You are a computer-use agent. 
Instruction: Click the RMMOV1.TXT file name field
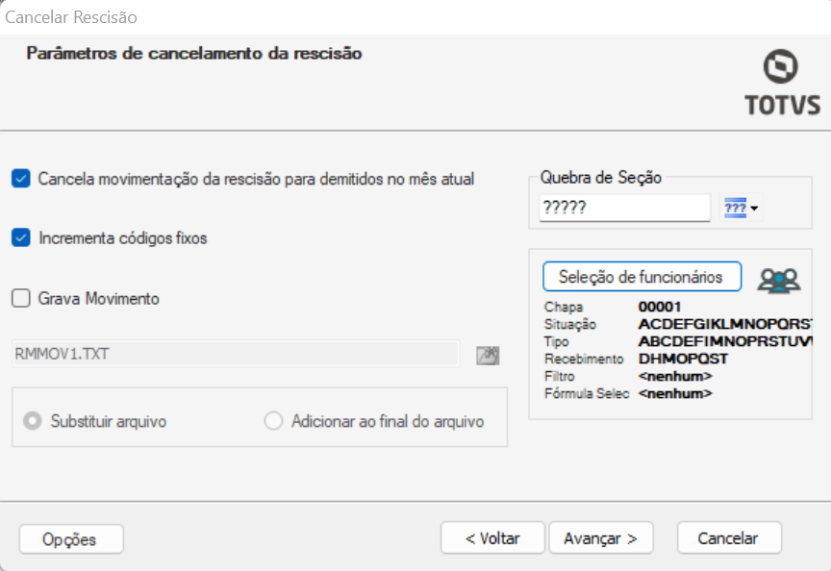coord(235,354)
